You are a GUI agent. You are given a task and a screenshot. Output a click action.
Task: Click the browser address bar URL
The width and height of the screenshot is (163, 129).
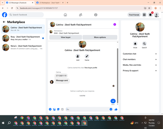click(39, 8)
